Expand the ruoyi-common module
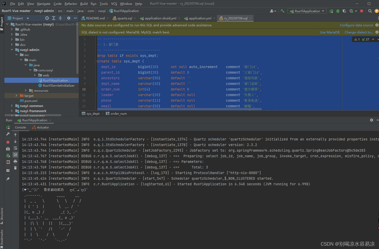The width and height of the screenshot is (379, 249). pyautogui.click(x=12, y=106)
